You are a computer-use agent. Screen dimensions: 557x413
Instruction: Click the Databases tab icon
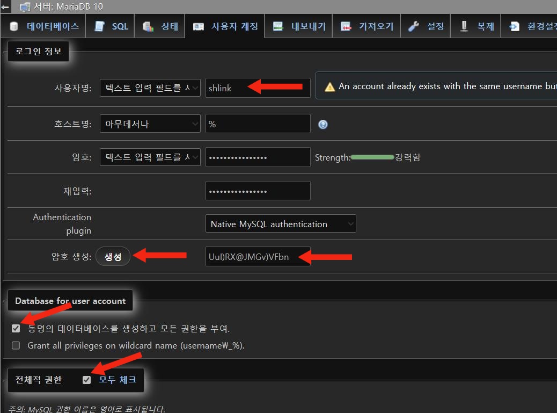tap(14, 26)
